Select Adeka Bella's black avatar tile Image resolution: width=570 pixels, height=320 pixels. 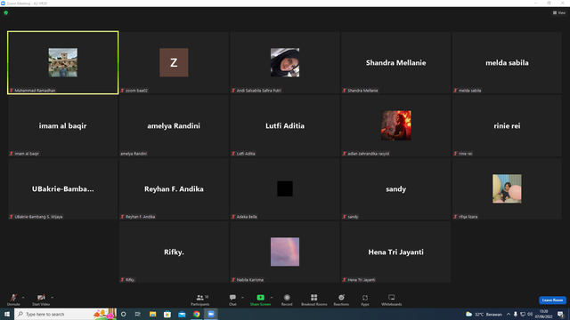[285, 188]
